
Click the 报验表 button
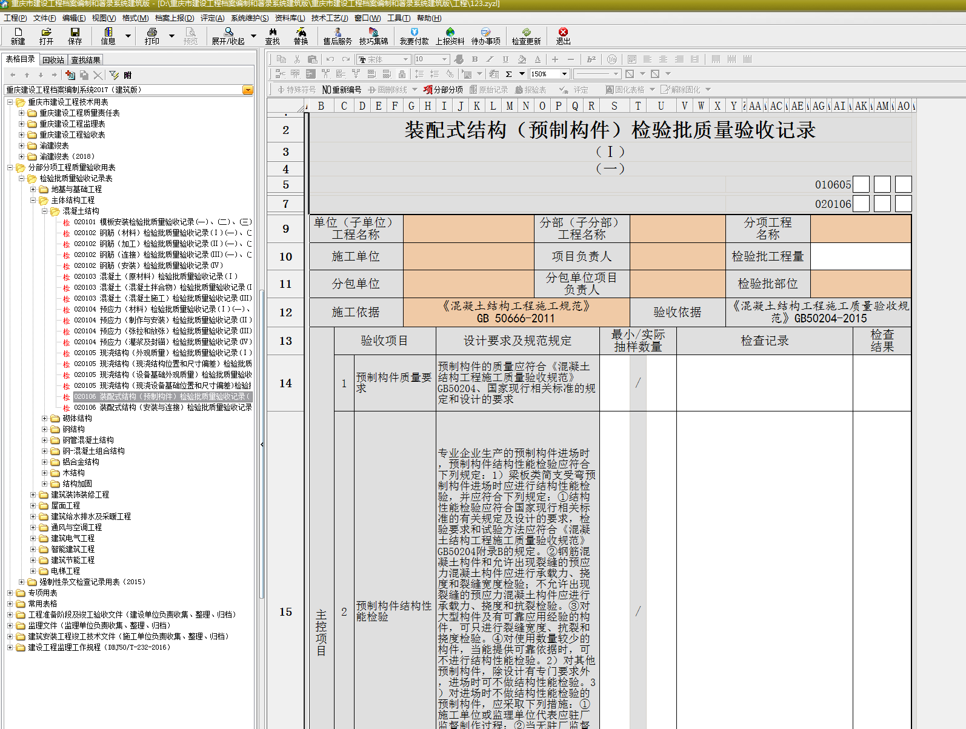point(531,90)
